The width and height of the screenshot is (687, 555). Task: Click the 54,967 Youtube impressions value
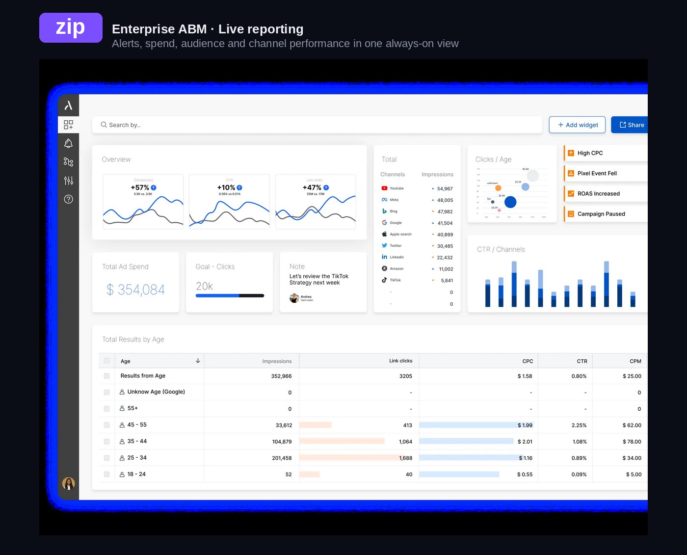click(x=445, y=189)
